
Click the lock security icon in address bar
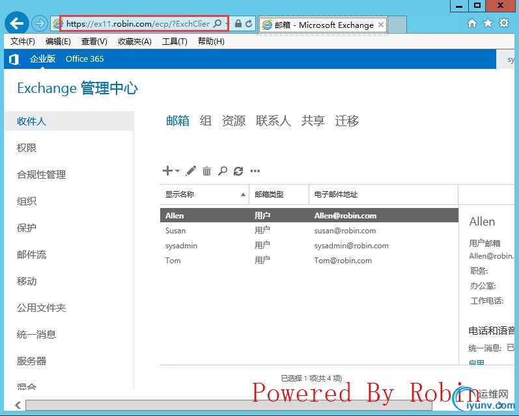pyautogui.click(x=238, y=23)
